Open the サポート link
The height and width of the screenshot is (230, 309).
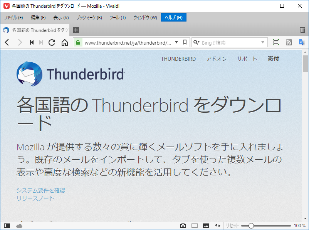coord(247,59)
